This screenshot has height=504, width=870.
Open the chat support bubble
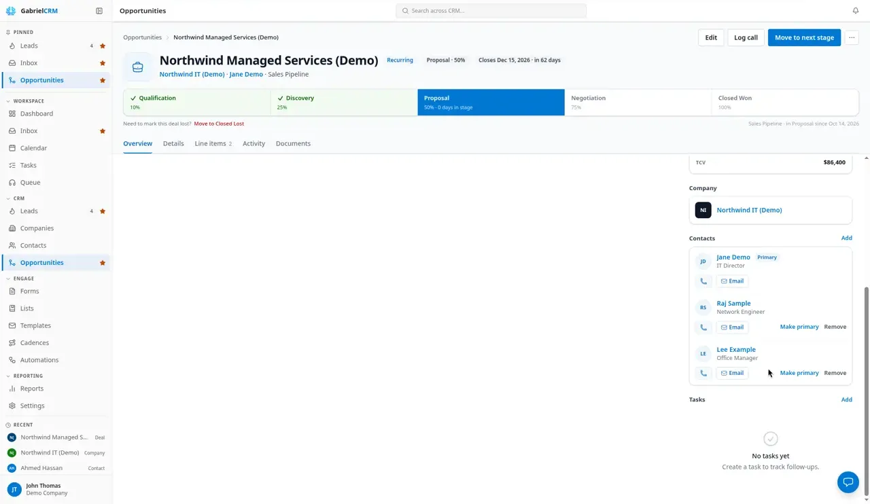848,482
